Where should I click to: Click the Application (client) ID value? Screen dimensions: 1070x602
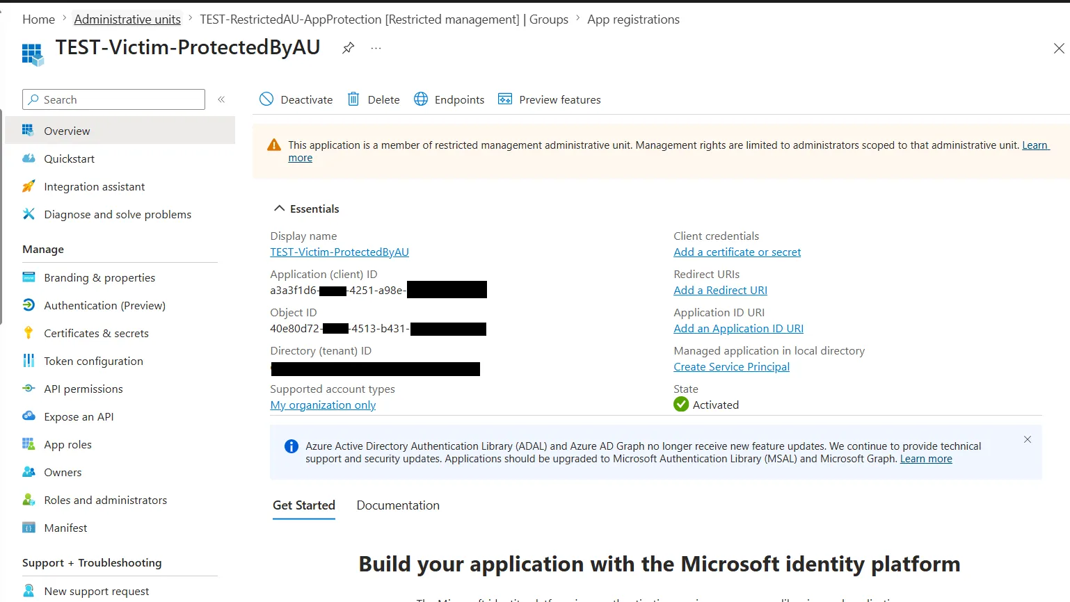378,290
